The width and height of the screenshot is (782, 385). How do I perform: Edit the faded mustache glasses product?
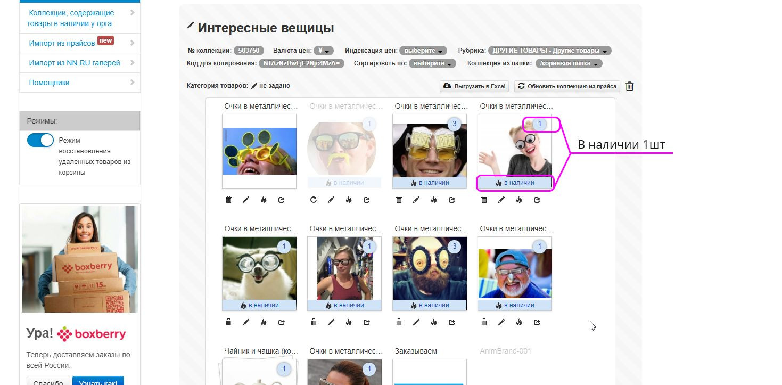click(331, 200)
